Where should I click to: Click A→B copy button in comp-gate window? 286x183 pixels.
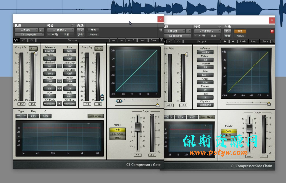131,40
